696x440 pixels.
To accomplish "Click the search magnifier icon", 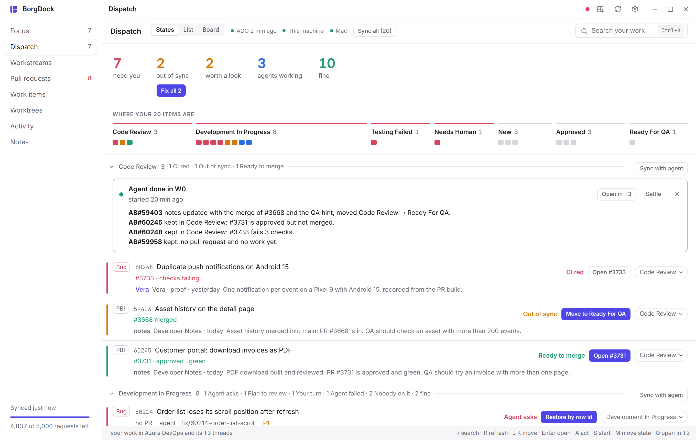I will [x=584, y=31].
